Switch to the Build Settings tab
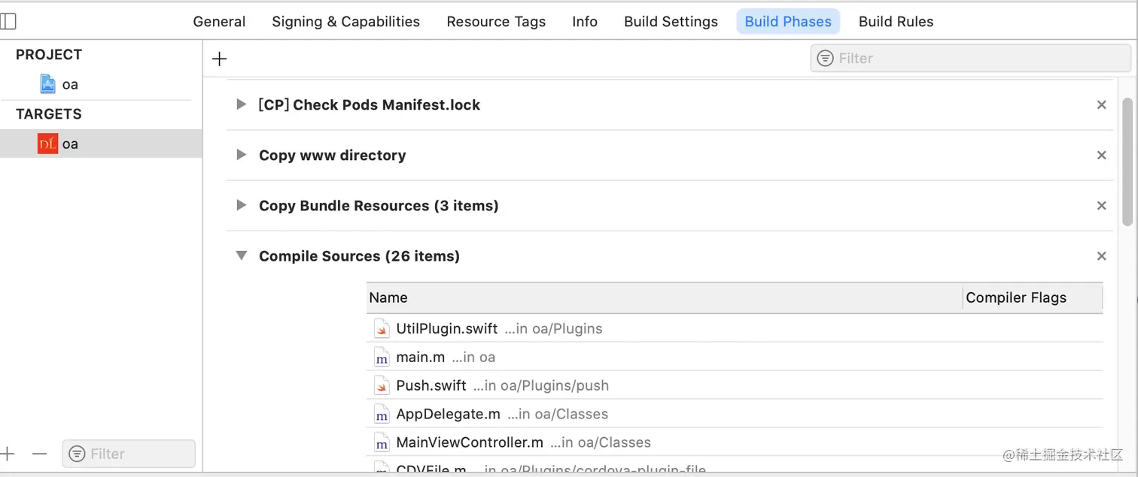This screenshot has height=477, width=1138. [x=671, y=22]
